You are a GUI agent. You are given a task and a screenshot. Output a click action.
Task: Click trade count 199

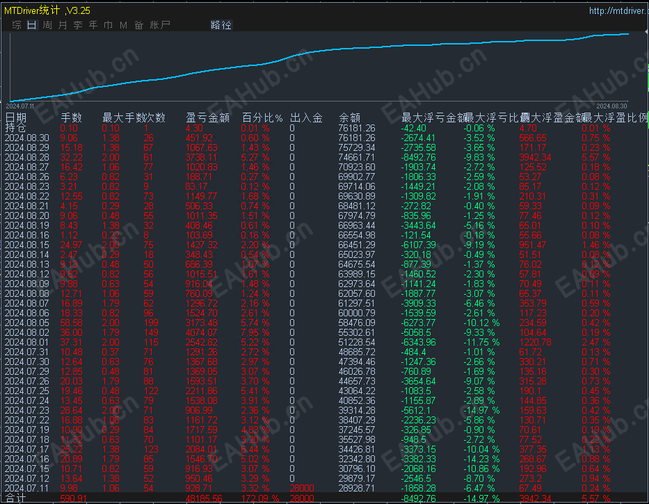(x=151, y=323)
